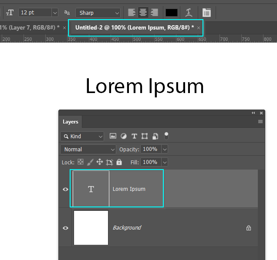Lock transparent pixels icon
Viewport: 277px width, 260px height.
click(x=81, y=162)
